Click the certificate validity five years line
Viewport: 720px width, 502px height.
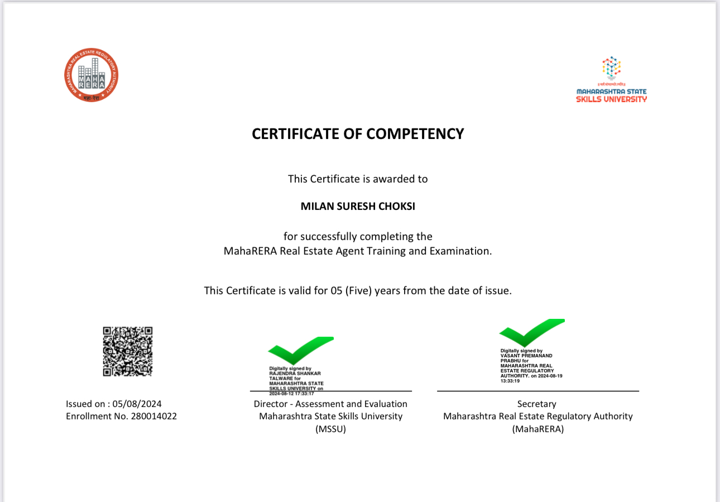pyautogui.click(x=358, y=290)
